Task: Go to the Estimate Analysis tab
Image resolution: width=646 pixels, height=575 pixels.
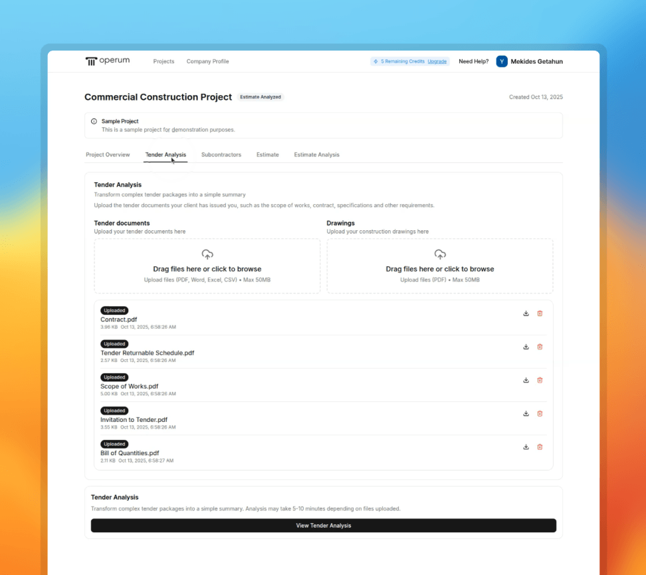Action: pos(316,154)
